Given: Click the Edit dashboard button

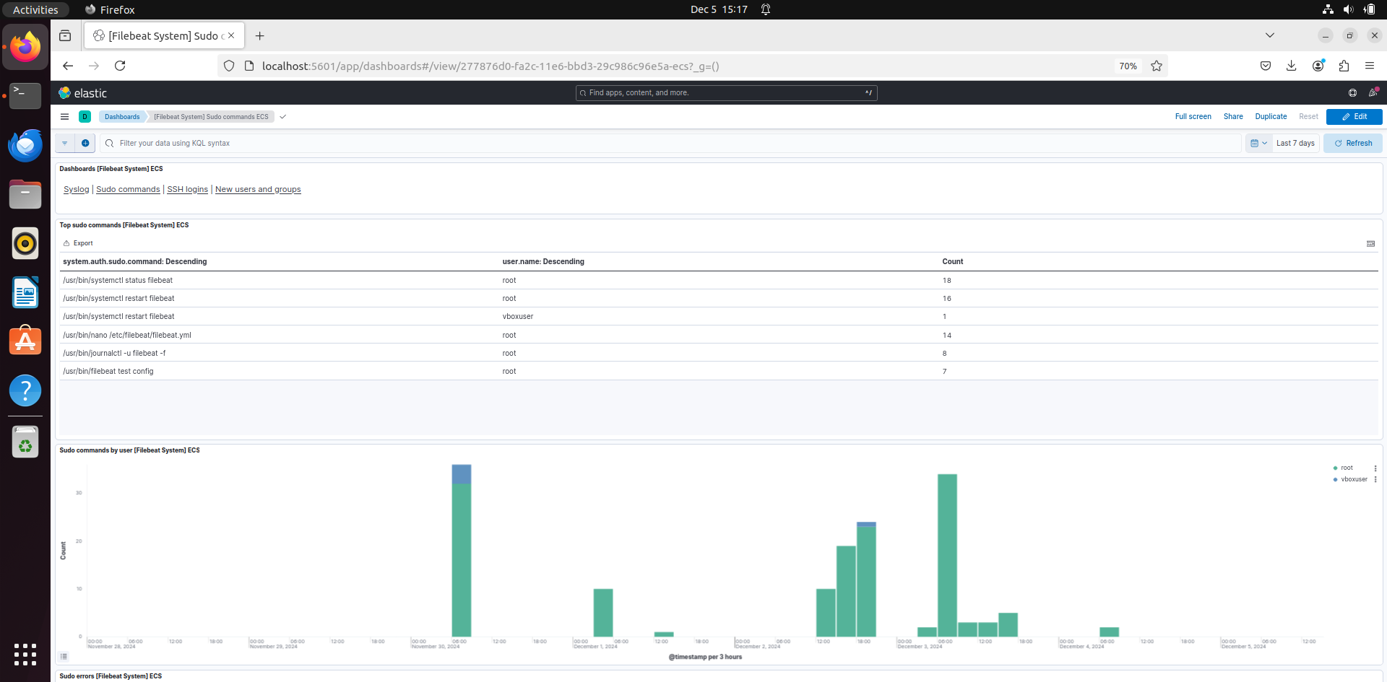Looking at the screenshot, I should point(1354,117).
